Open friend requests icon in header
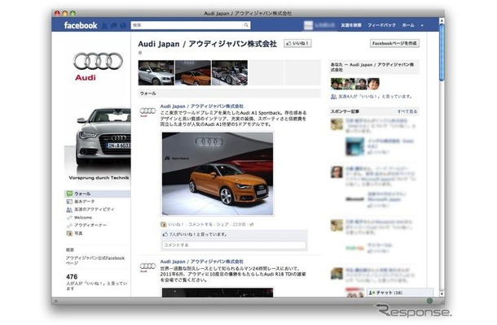 [x=104, y=25]
